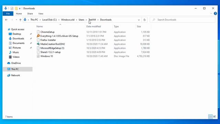Go up one folder level arrow
This screenshot has width=220, height=124.
pos(20,20)
